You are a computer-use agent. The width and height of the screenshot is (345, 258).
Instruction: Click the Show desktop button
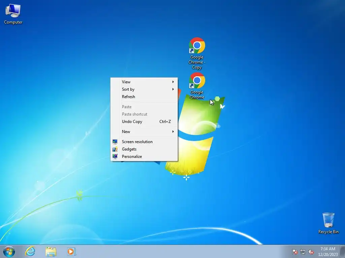pos(343,251)
